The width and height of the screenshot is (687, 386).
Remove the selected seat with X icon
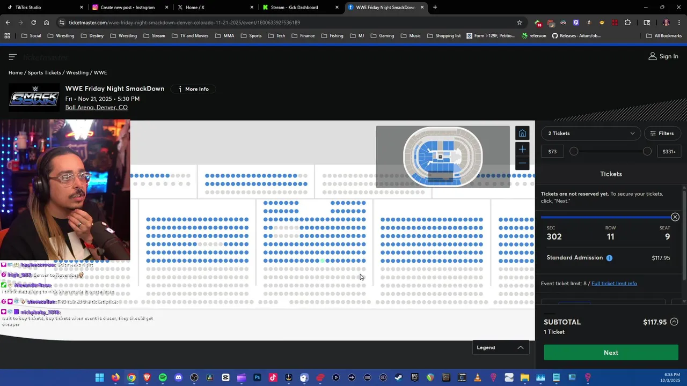click(x=675, y=217)
